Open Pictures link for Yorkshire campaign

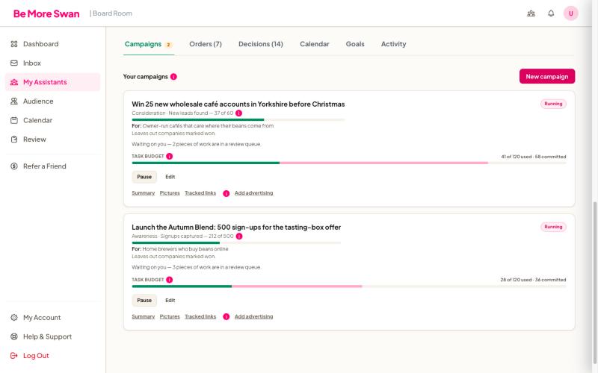tap(170, 193)
